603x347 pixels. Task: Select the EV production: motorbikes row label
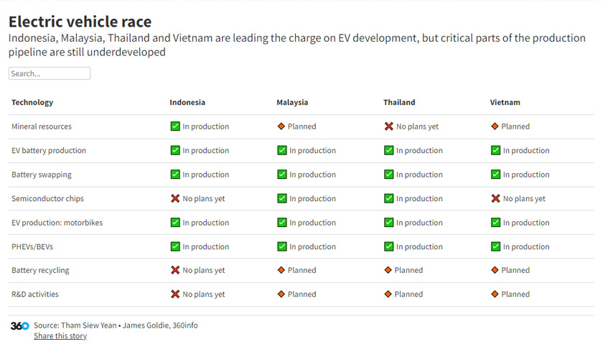[57, 223]
